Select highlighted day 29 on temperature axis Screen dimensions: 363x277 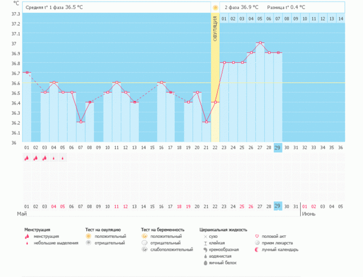pos(278,148)
